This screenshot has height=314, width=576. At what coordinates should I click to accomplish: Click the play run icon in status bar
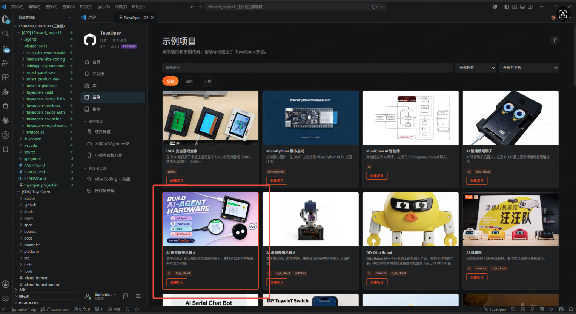pyautogui.click(x=137, y=309)
